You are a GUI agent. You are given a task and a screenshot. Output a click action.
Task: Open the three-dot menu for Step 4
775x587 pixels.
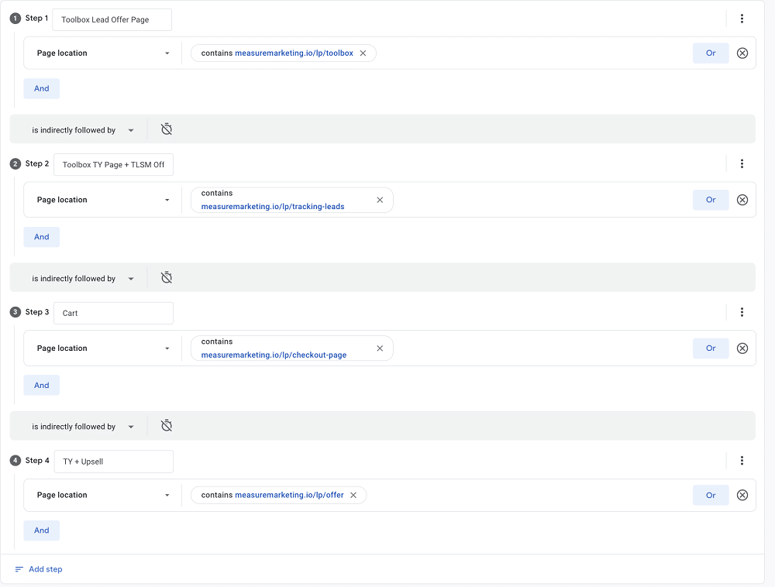click(742, 461)
